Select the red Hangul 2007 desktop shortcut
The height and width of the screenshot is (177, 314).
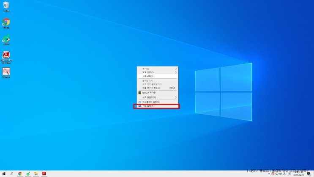6,58
